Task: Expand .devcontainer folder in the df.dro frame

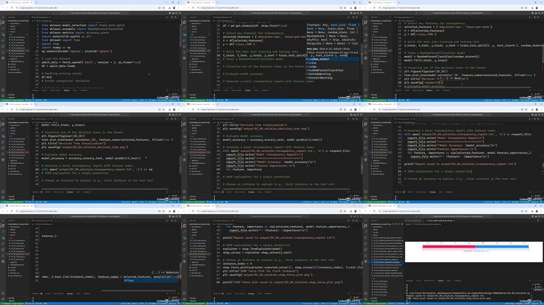Action: (15, 23)
